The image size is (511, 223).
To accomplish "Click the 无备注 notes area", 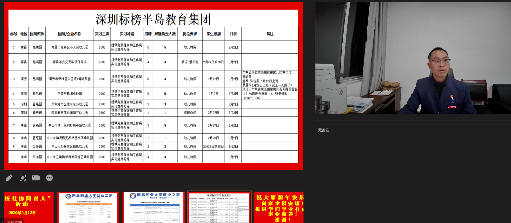I will click(x=324, y=130).
